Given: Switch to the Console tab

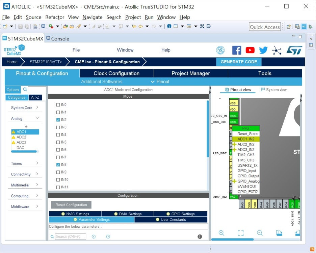Looking at the screenshot, I should coord(58,39).
